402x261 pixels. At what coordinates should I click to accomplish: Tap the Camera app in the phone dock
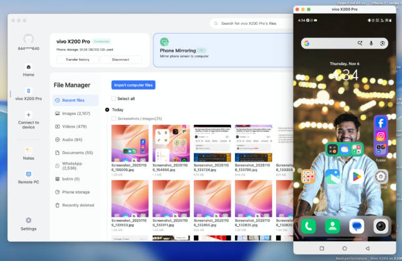(380, 226)
